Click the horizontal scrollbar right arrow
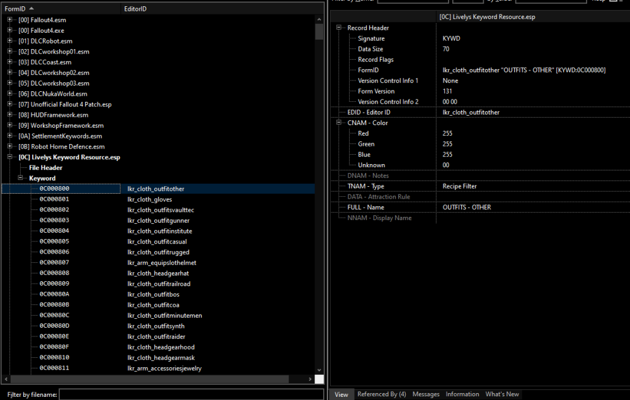The image size is (630, 400). coord(310,379)
